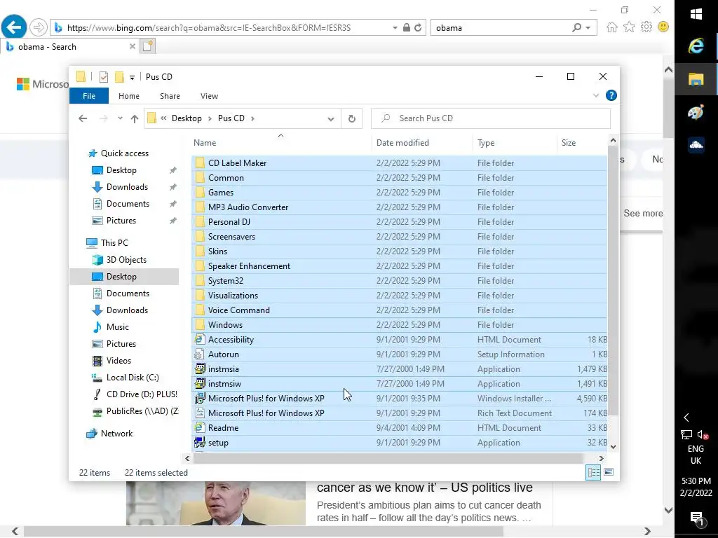
Task: Open the View ribbon tab
Action: (x=209, y=96)
